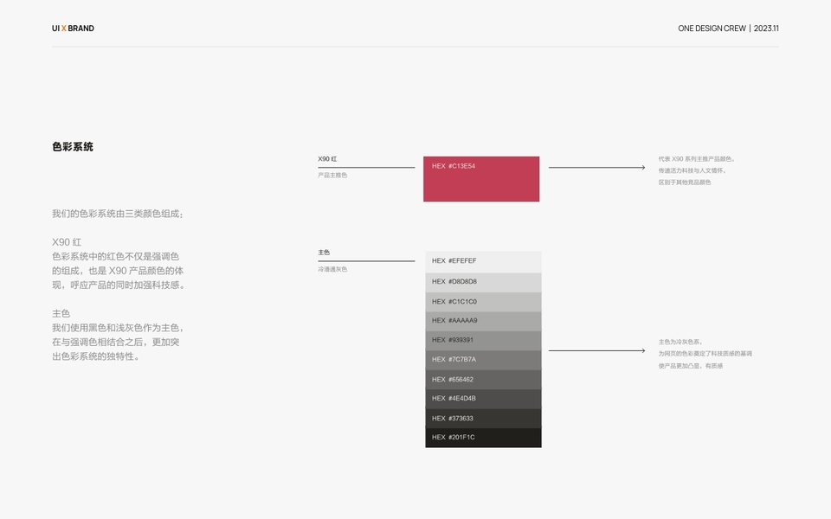Click the X90 红 label above red swatch line

(327, 159)
